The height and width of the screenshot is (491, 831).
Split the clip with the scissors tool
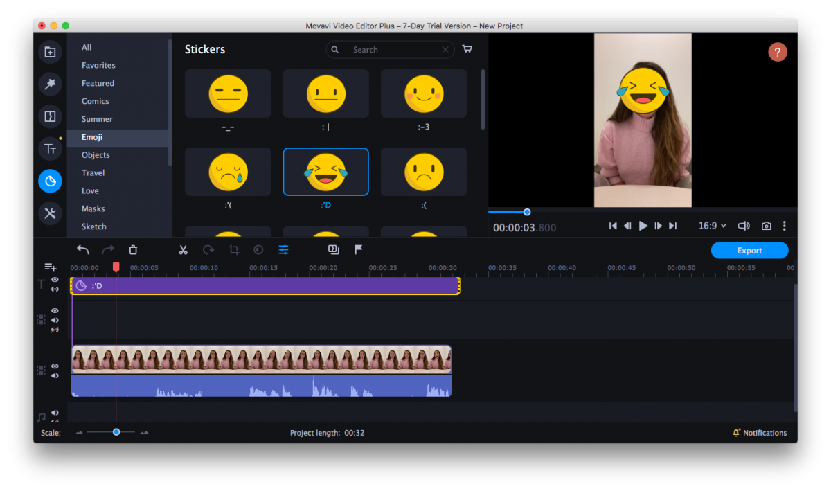[x=183, y=249]
